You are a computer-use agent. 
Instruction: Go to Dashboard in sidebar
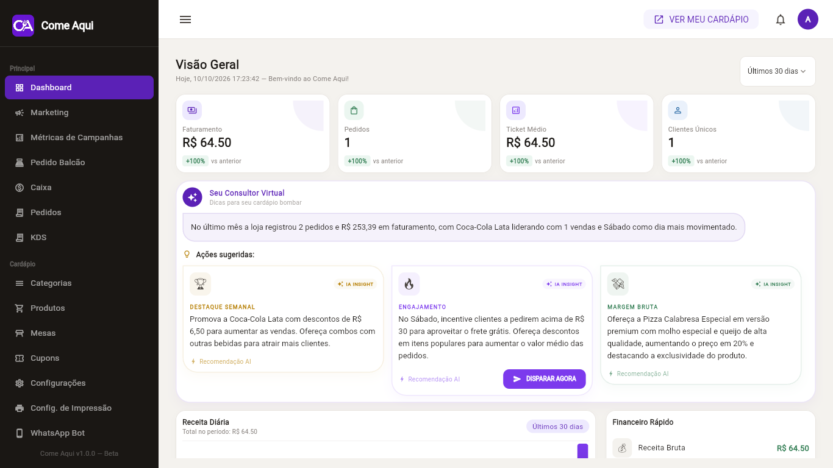(79, 87)
